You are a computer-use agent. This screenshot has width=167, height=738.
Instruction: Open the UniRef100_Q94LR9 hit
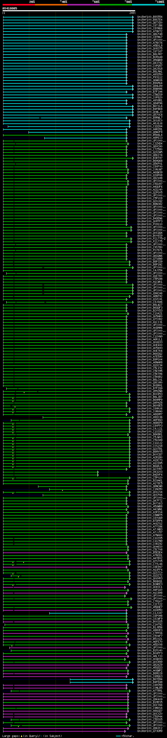coord(150,86)
